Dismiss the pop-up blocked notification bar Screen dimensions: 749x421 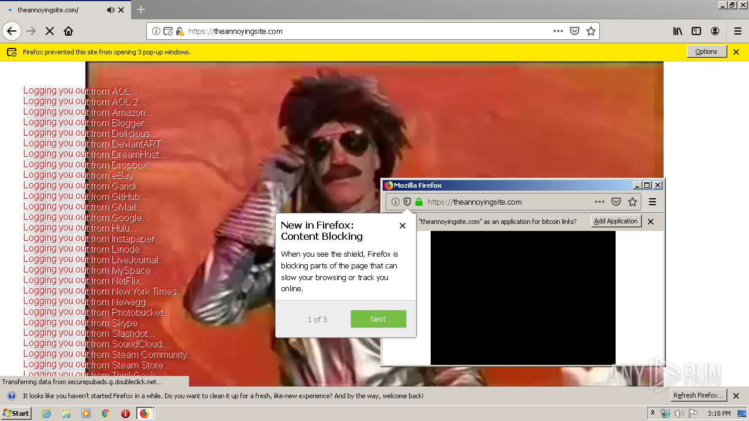coord(736,52)
